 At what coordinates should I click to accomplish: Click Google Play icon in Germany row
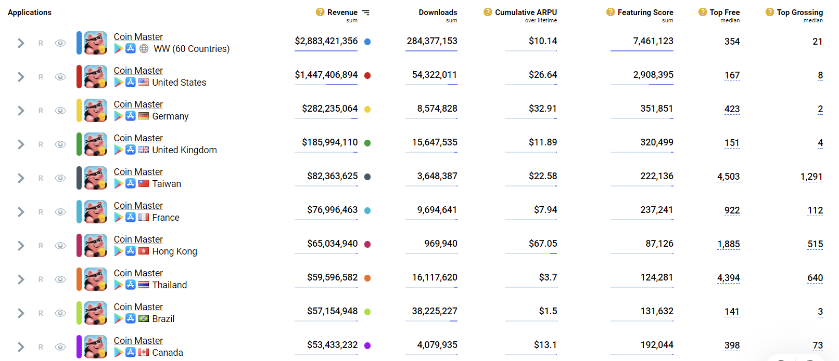click(x=119, y=116)
